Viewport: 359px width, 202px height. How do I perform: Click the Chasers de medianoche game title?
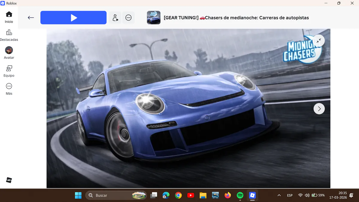[236, 18]
